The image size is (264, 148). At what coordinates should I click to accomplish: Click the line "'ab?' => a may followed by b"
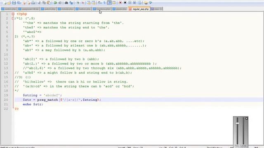pyautogui.click(x=64, y=50)
